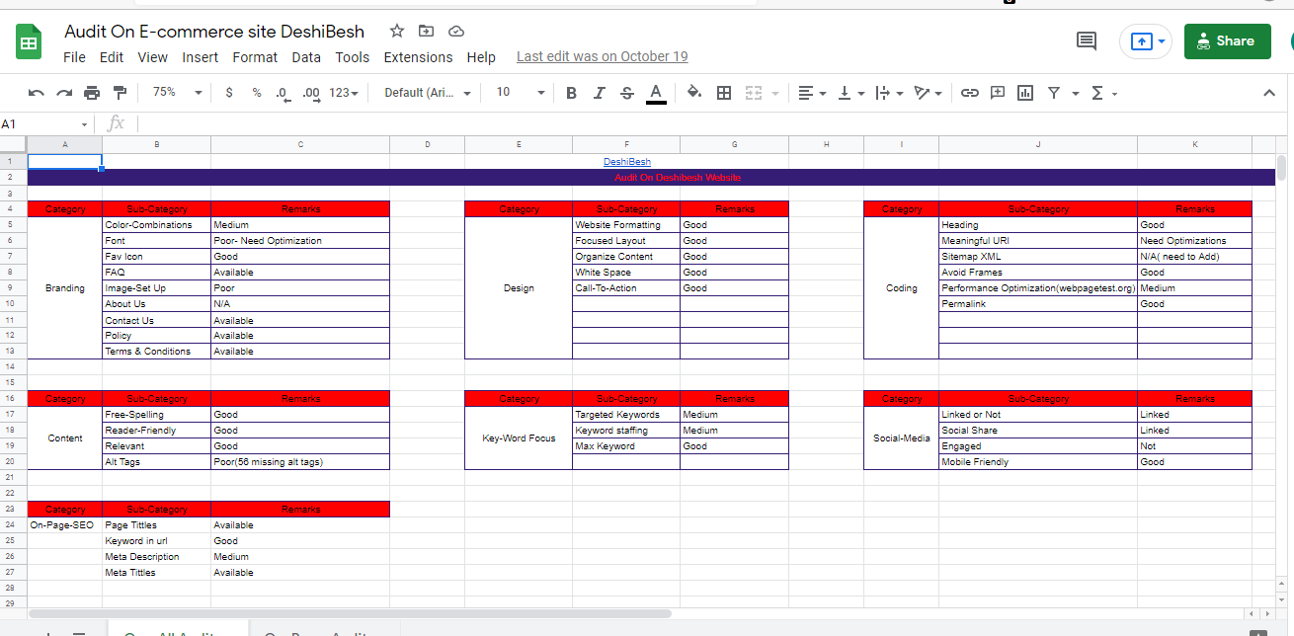Increase decimal places icon
Screen dimensions: 1294x636
310,93
